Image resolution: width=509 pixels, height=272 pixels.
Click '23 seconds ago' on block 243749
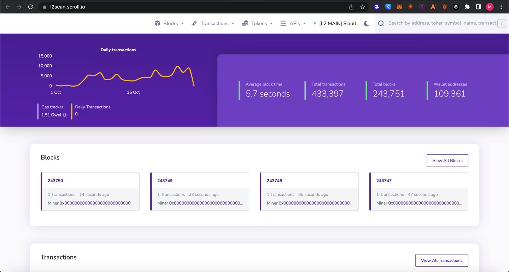(x=204, y=195)
